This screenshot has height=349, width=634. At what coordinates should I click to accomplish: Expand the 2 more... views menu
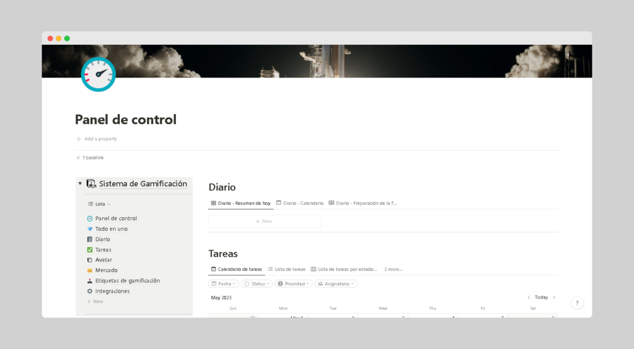point(394,270)
